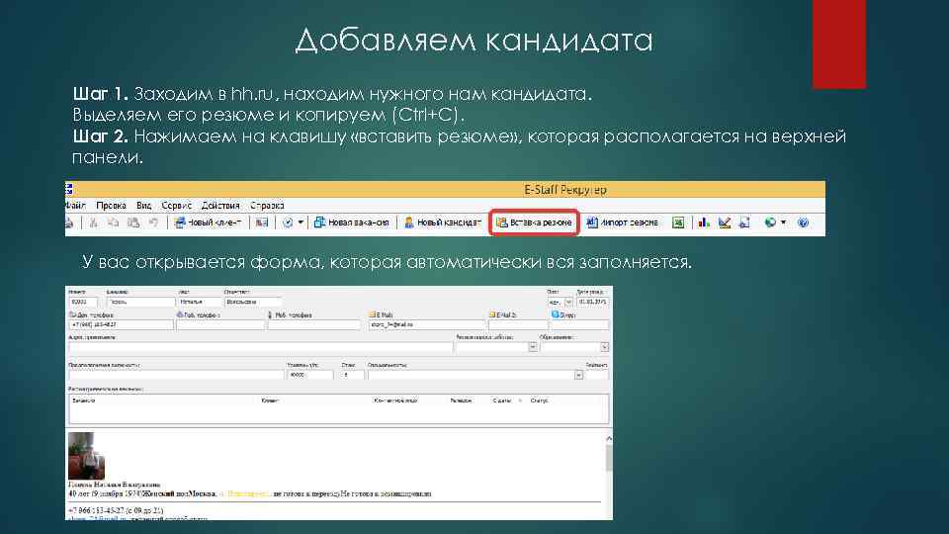Click the mobile icon by 'Моб. телефон'
The image size is (949, 534).
270,314
